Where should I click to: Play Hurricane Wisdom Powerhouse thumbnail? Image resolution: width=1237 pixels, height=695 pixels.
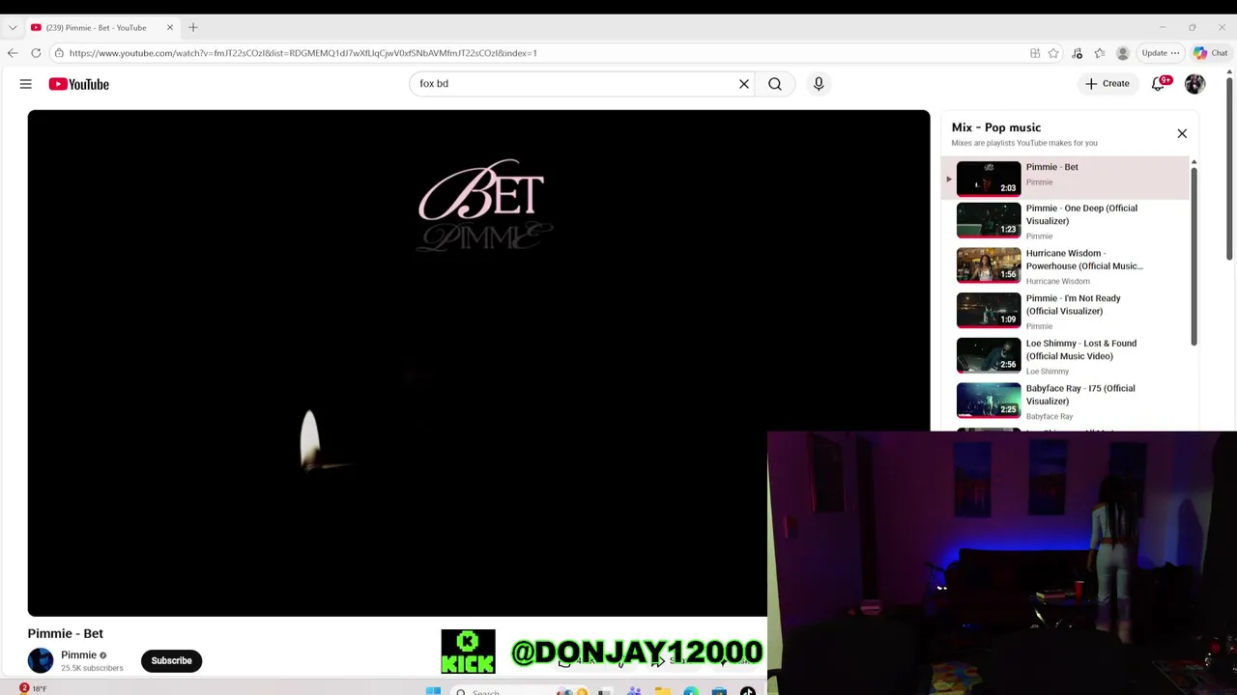[x=989, y=265]
